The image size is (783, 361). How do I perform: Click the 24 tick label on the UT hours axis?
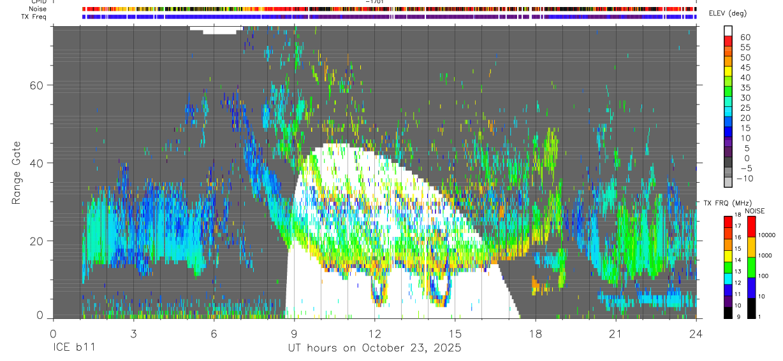pos(696,334)
